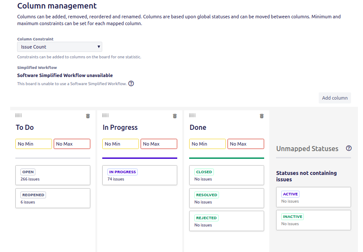Select the RESOLVED status card

[x=227, y=198]
